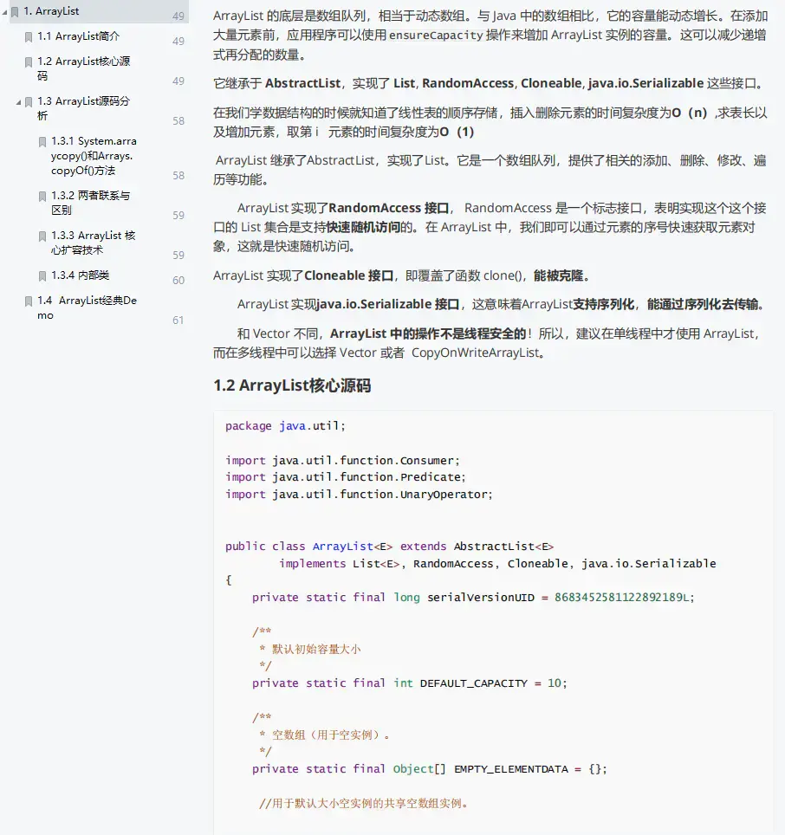Screen dimensions: 785x835
Task: Click the inline code 'ensureCapacity' in the paragraph
Action: [436, 36]
